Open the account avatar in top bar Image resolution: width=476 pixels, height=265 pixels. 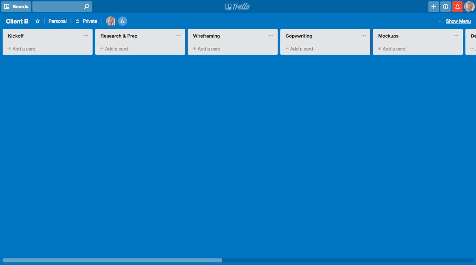[x=469, y=7]
